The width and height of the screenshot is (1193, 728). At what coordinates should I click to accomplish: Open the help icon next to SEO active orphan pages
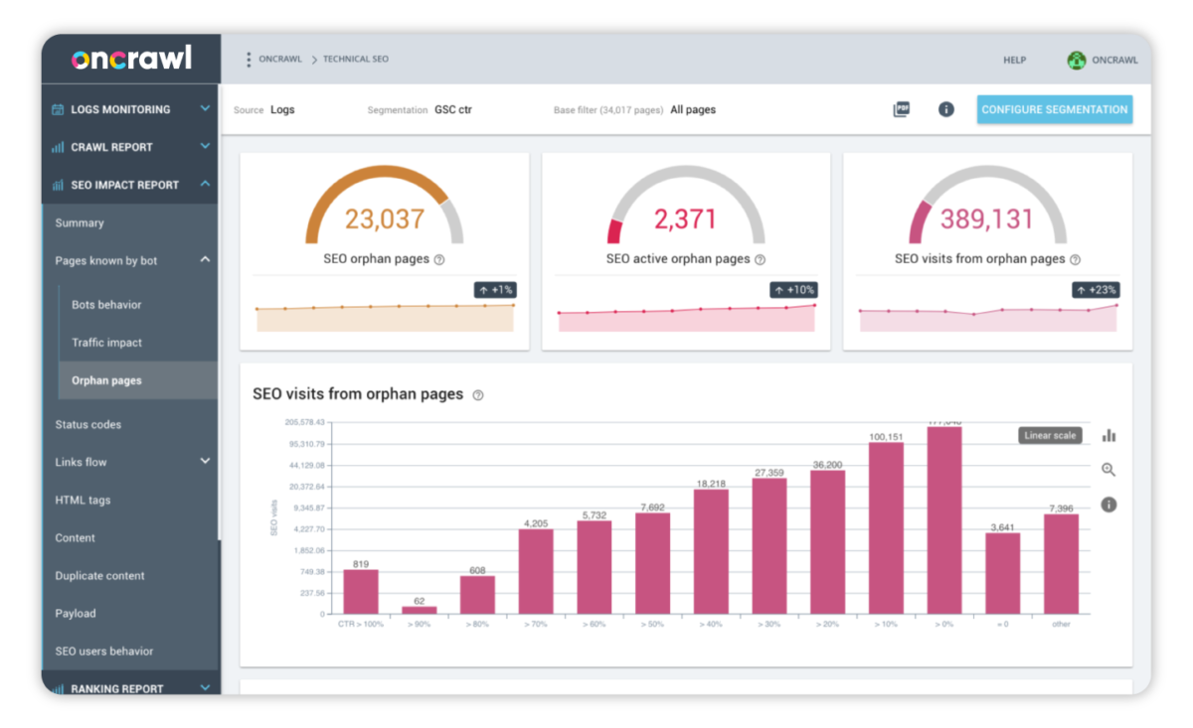click(x=760, y=259)
